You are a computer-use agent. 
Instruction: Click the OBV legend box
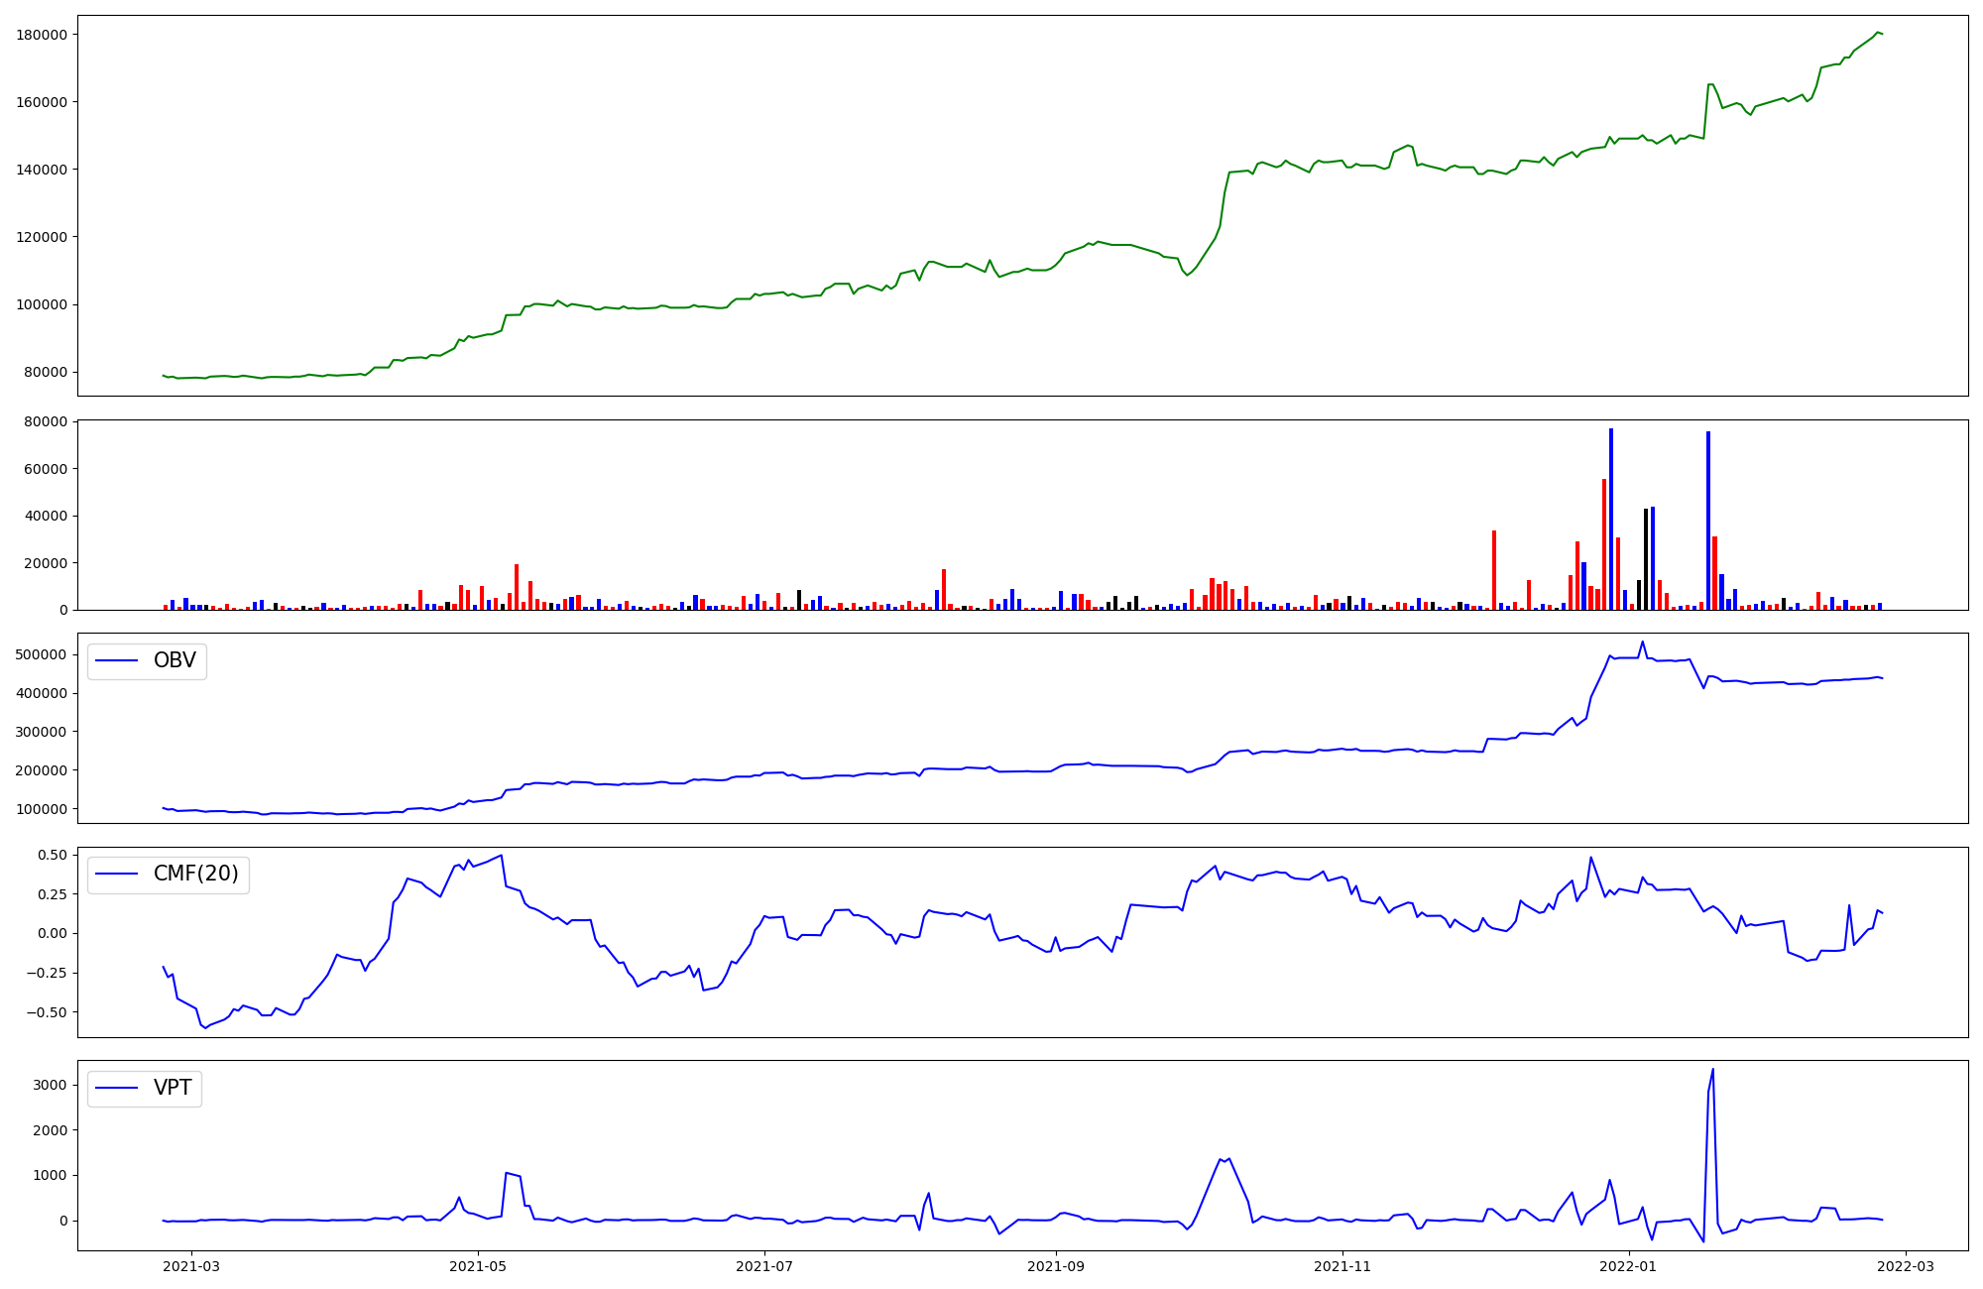147,660
